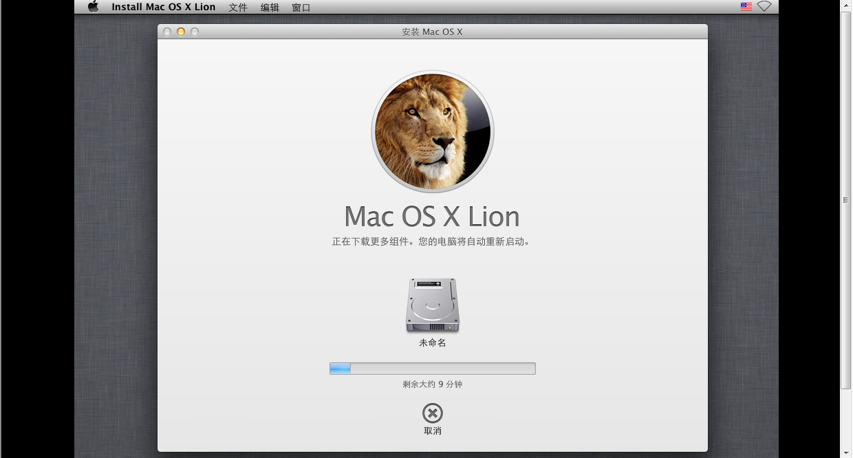853x458 pixels.
Task: Open the Wi-Fi status menu icon
Action: (764, 7)
